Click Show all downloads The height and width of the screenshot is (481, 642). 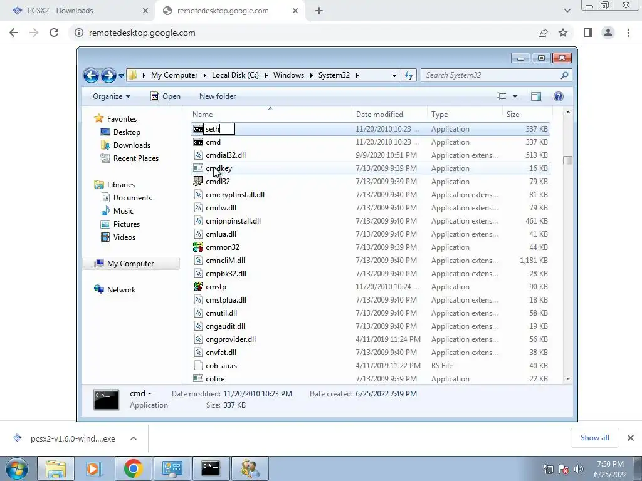594,438
